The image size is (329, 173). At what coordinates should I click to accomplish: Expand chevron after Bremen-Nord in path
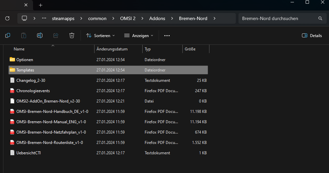tap(214, 18)
